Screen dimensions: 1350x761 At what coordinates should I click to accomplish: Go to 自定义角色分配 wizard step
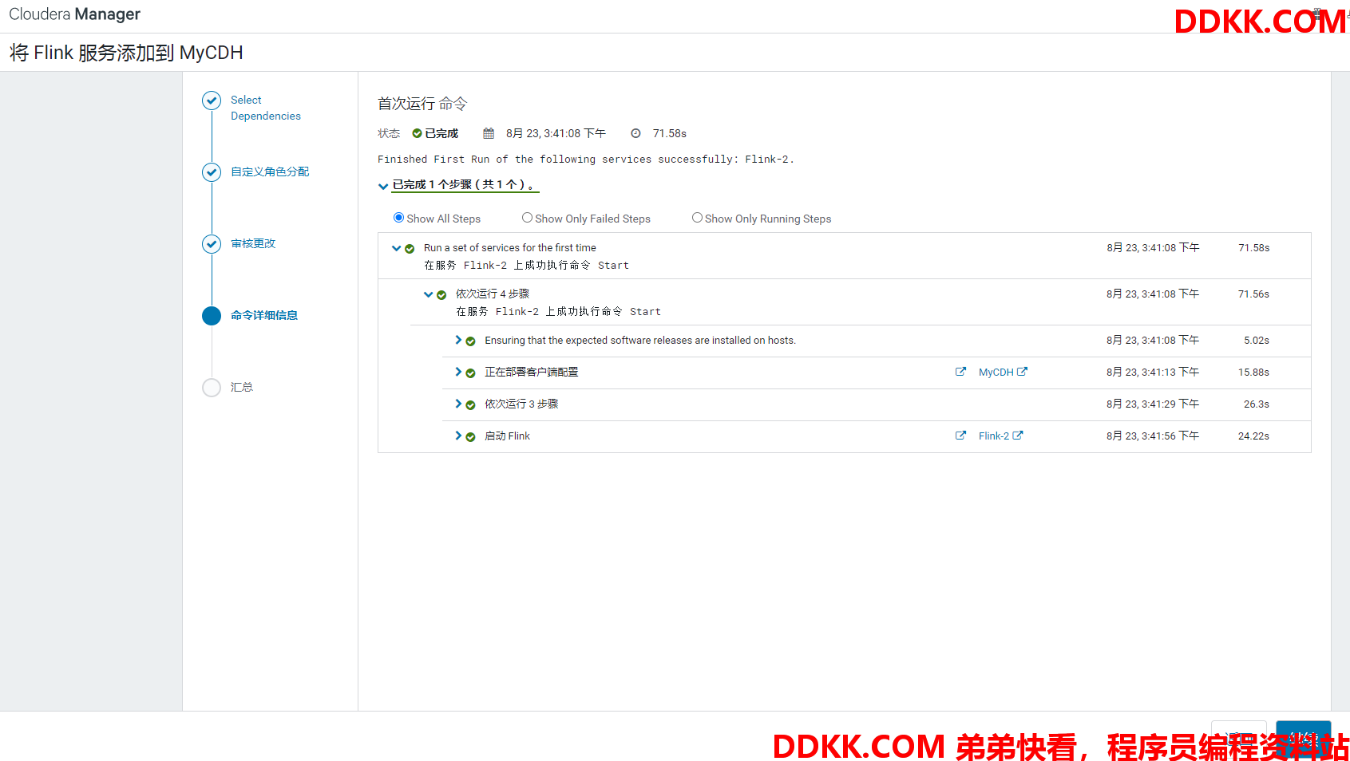click(x=270, y=172)
